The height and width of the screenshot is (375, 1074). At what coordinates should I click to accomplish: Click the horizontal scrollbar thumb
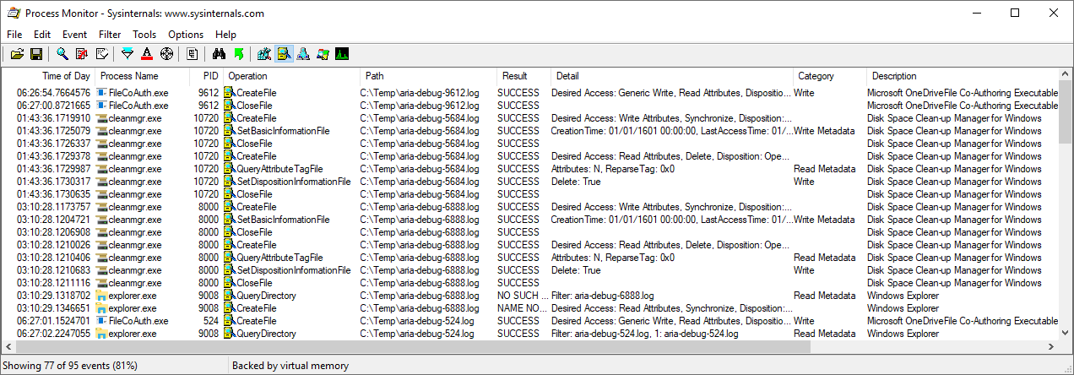[411, 347]
